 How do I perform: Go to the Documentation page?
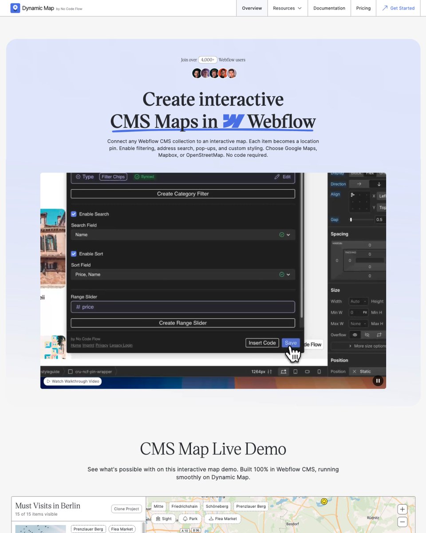point(329,8)
